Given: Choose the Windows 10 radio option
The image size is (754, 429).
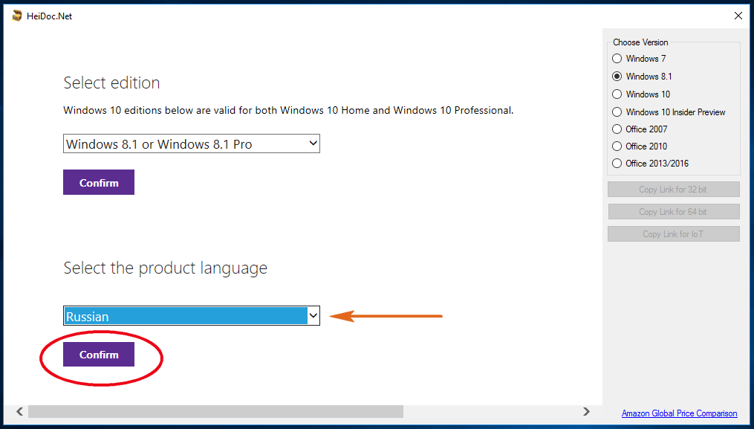Looking at the screenshot, I should 617,94.
